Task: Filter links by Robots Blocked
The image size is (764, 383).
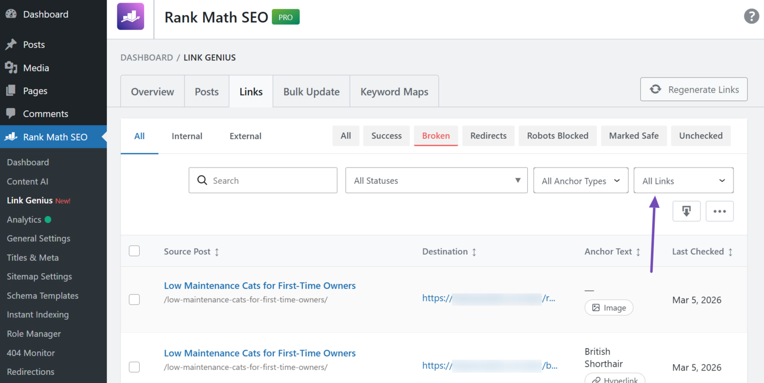Action: tap(558, 136)
